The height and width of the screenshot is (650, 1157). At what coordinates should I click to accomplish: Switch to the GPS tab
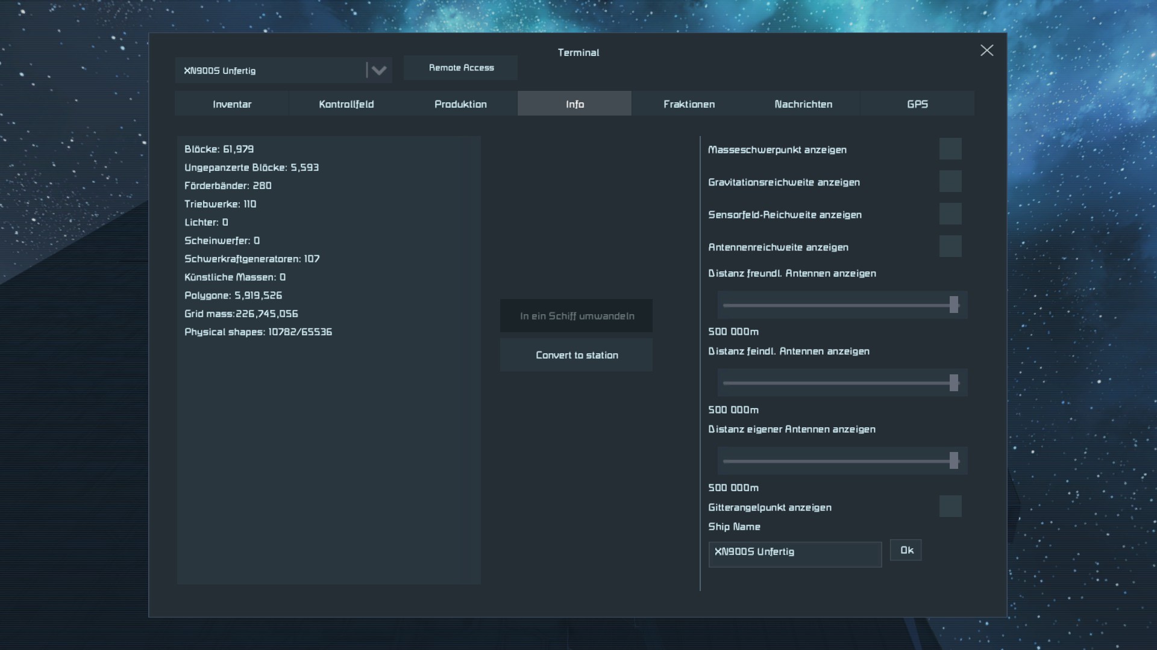coord(917,104)
